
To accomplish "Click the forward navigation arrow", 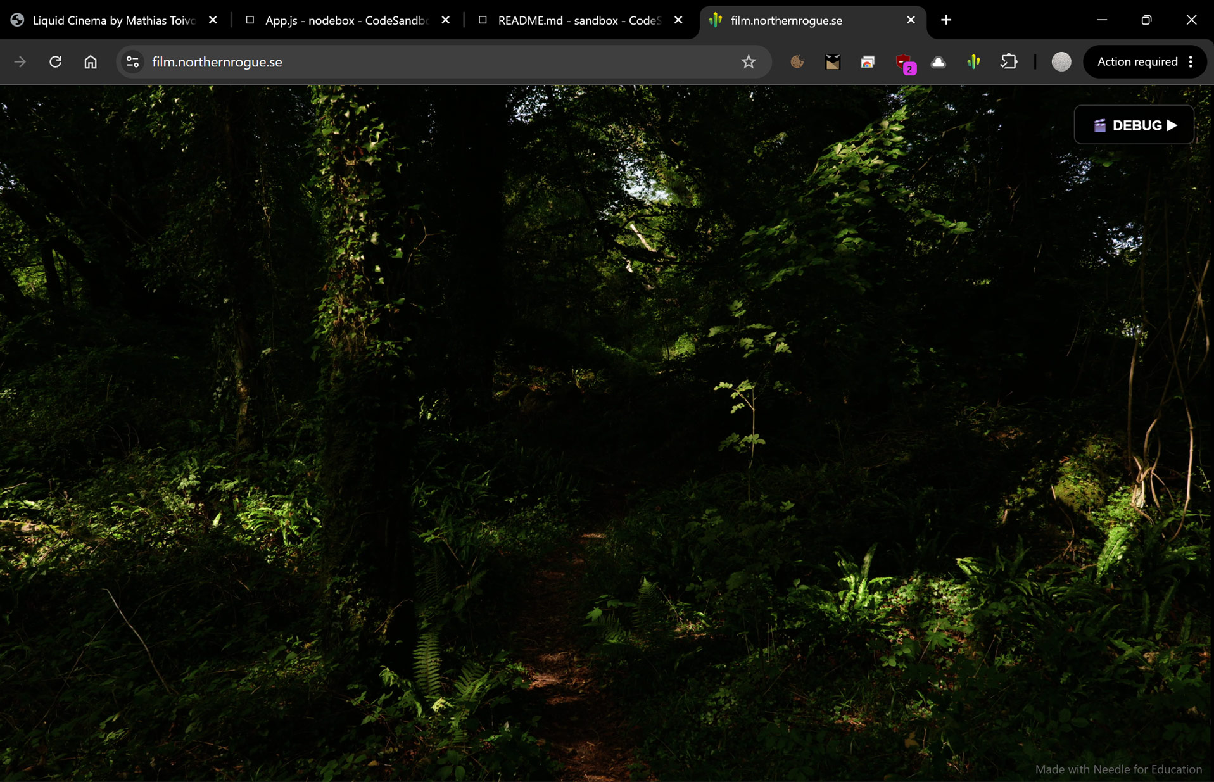I will tap(21, 61).
